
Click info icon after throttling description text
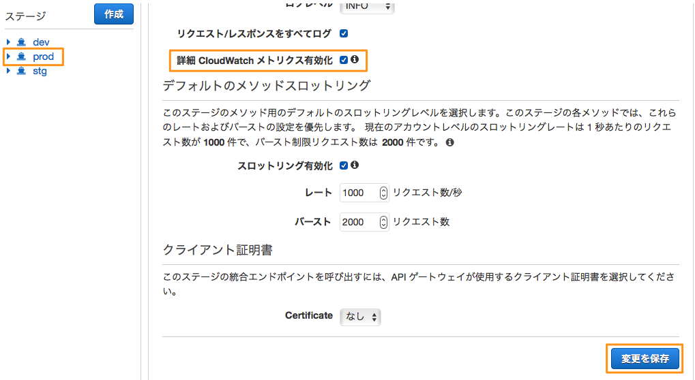point(450,142)
